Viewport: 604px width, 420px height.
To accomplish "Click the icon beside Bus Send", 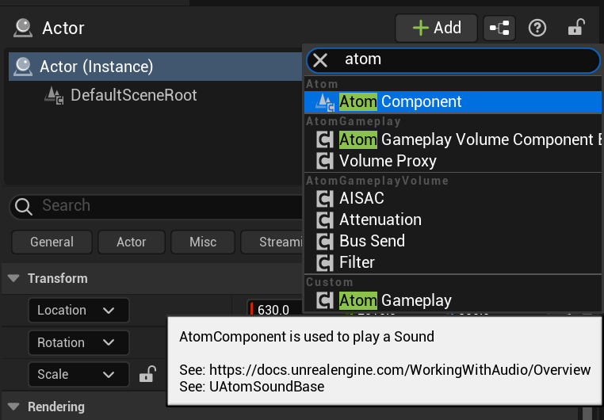I will [325, 241].
